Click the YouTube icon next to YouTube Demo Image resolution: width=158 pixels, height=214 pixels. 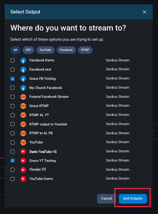point(23,179)
